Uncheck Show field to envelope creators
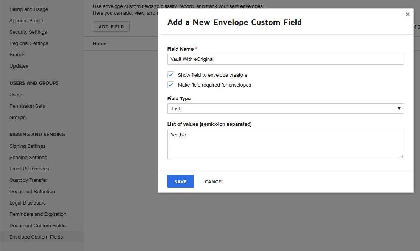This screenshot has height=251, width=420. tap(170, 74)
